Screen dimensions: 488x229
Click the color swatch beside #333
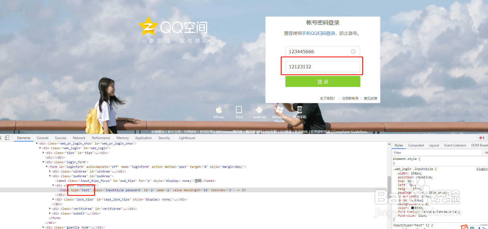(x=413, y=208)
